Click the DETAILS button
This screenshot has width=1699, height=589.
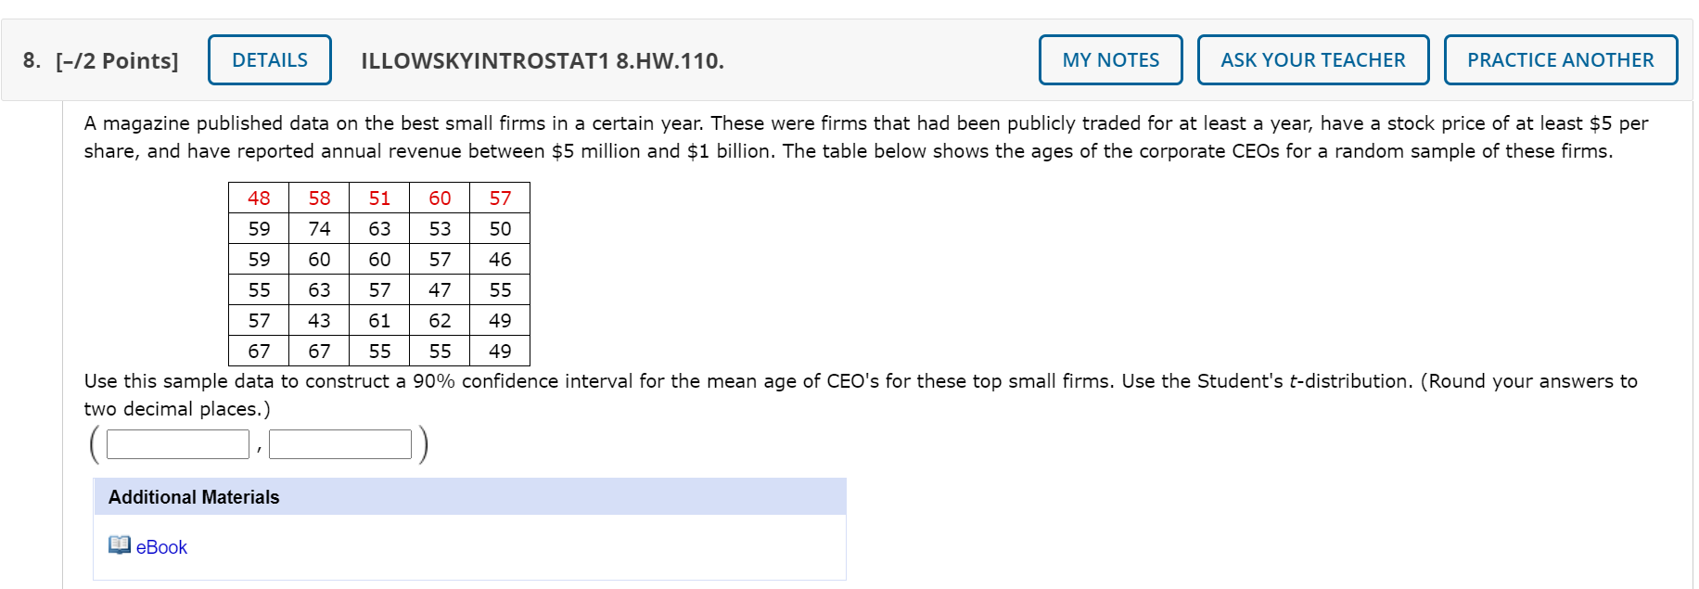[x=269, y=60]
